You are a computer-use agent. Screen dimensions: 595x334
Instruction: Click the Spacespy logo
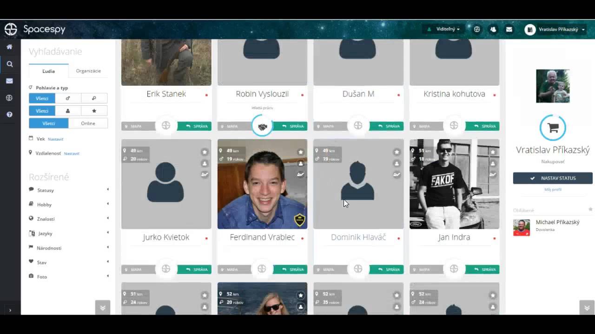pos(35,29)
